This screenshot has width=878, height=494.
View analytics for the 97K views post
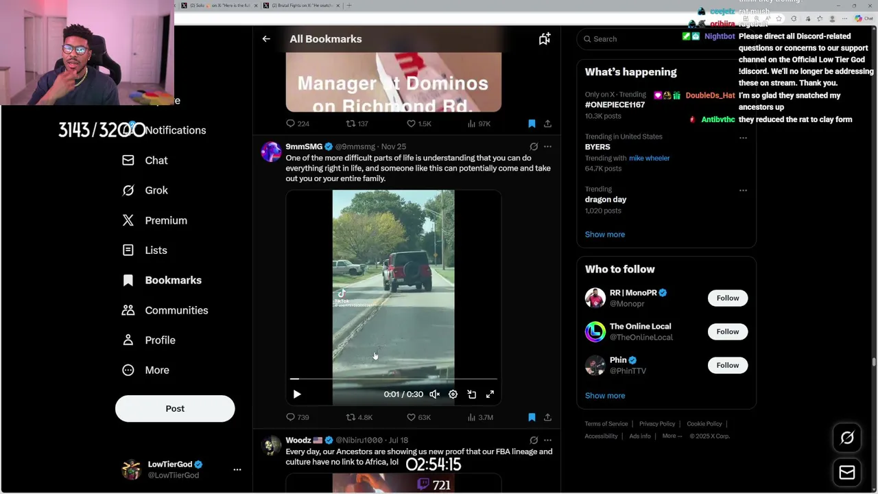pos(478,123)
